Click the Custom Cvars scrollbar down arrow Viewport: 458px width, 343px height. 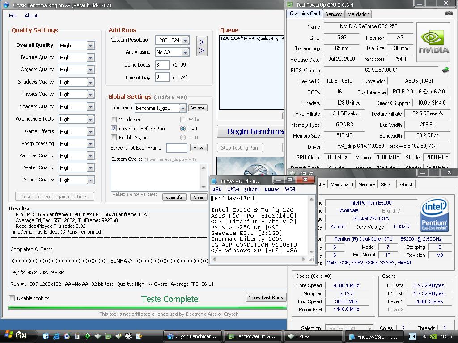[x=204, y=187]
